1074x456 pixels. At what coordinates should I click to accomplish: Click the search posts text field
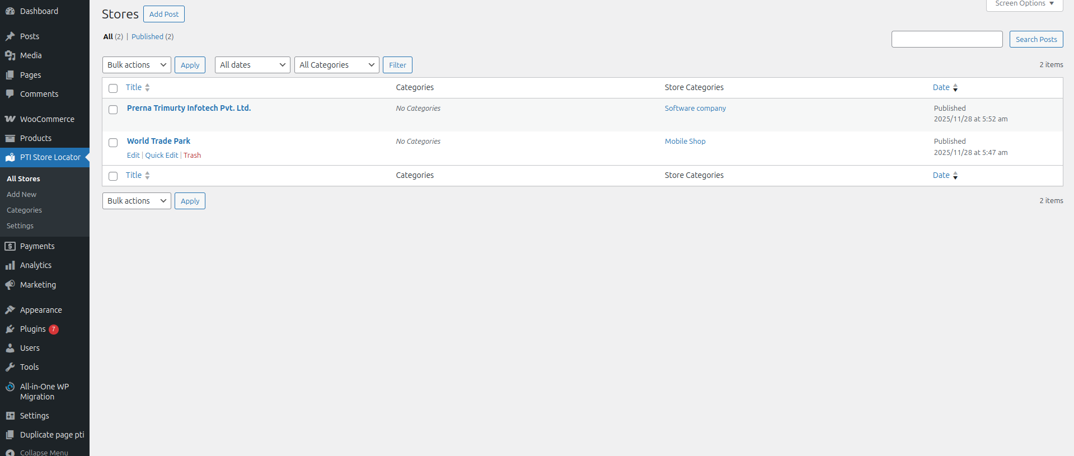[x=946, y=39]
